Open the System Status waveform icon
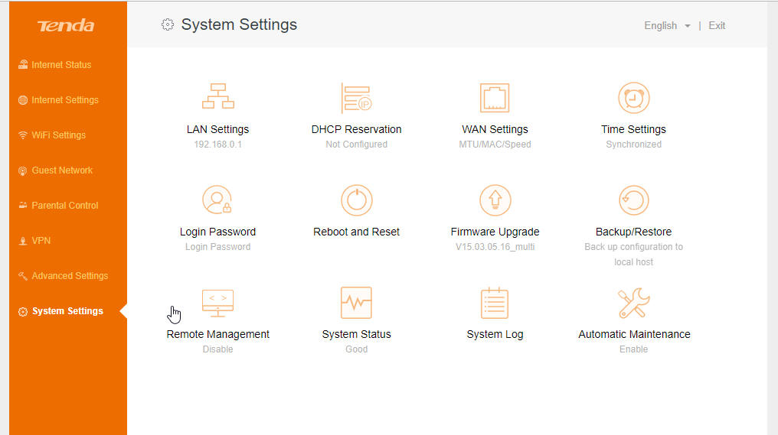778x435 pixels. pyautogui.click(x=356, y=303)
